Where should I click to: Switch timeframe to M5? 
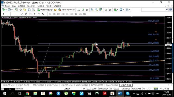tap(54, 14)
